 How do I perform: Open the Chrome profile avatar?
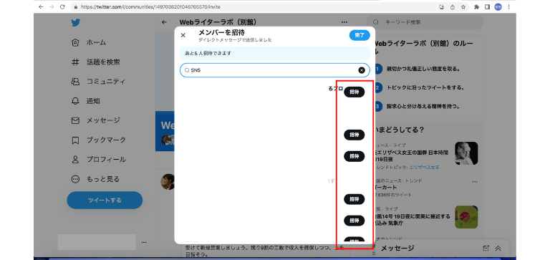(x=498, y=6)
